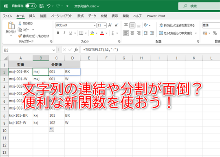Screen dimensions: 220x157
Task: Switch to the 挿入 tab
Action: tap(32, 16)
